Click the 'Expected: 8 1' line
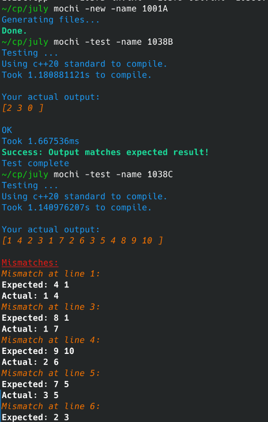This screenshot has width=268, height=422. click(35, 318)
